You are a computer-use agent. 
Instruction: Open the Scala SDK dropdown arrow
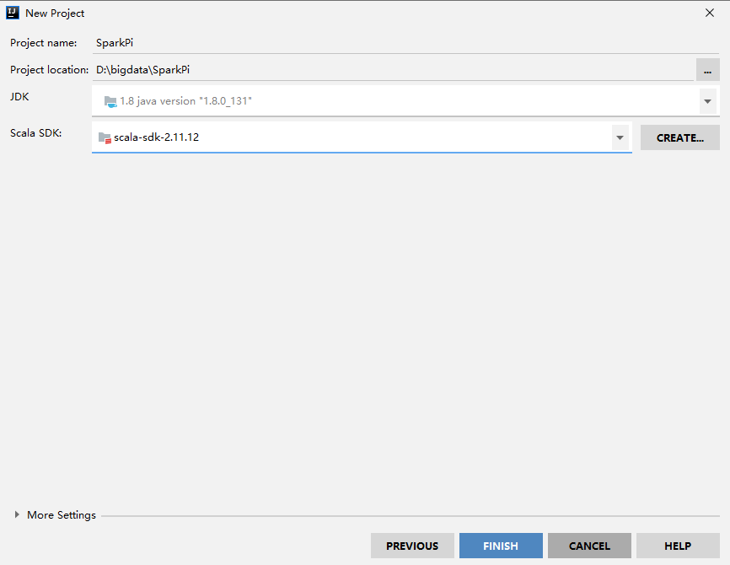point(620,137)
